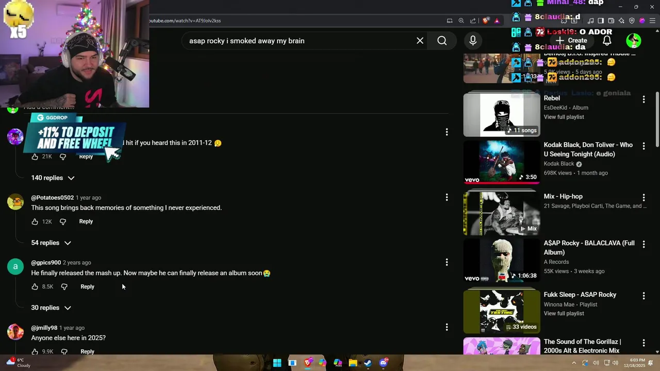
Task: Open more options for Fukk Sleep playlist
Action: click(x=643, y=296)
